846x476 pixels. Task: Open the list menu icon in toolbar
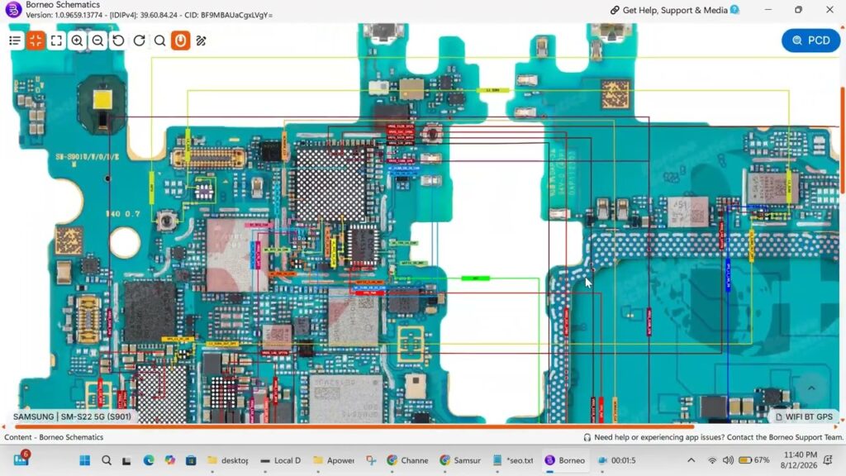pyautogui.click(x=15, y=40)
